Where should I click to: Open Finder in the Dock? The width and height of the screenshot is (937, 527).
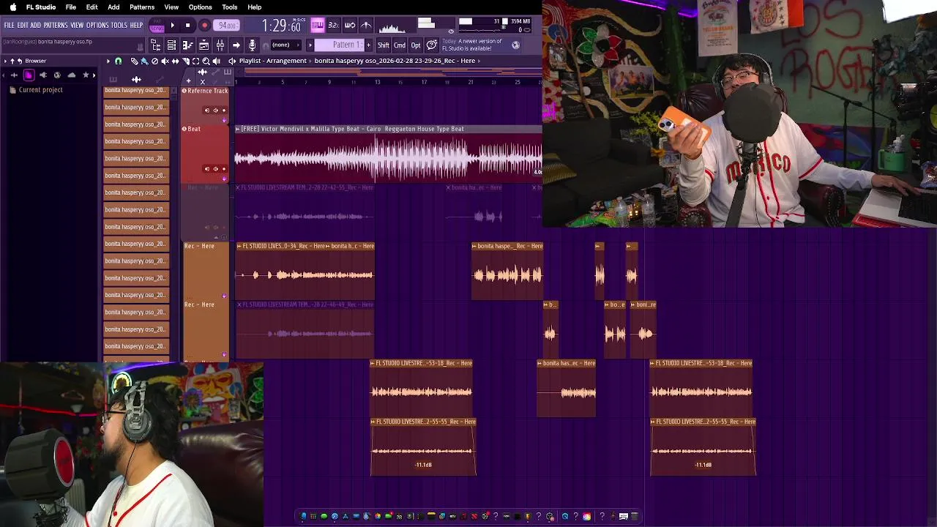[x=303, y=516]
